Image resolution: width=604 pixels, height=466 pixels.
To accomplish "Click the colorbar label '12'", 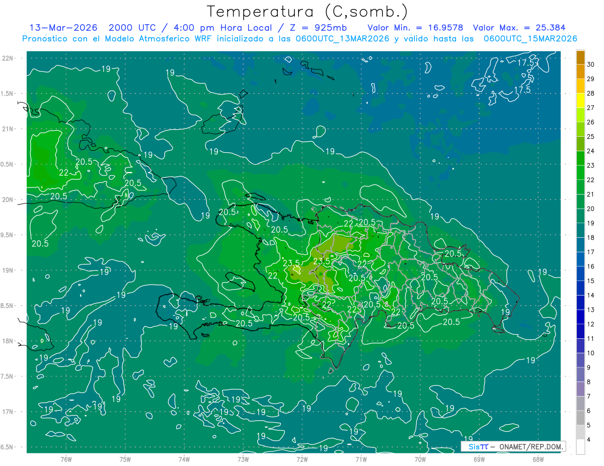I will [591, 324].
